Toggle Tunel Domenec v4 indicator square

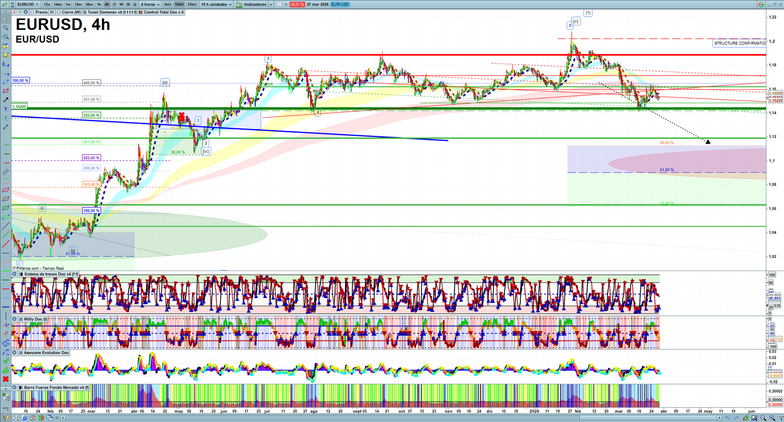(x=85, y=12)
